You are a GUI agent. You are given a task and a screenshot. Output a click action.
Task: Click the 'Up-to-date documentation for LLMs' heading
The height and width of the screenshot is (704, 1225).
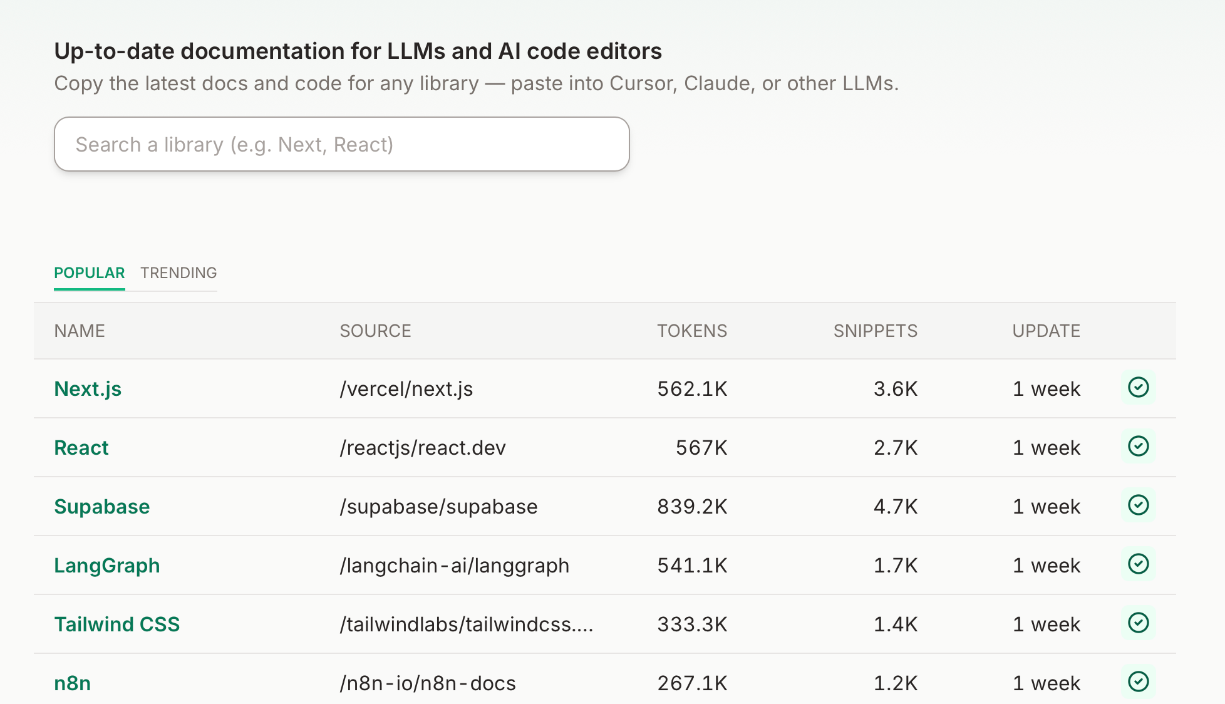358,51
